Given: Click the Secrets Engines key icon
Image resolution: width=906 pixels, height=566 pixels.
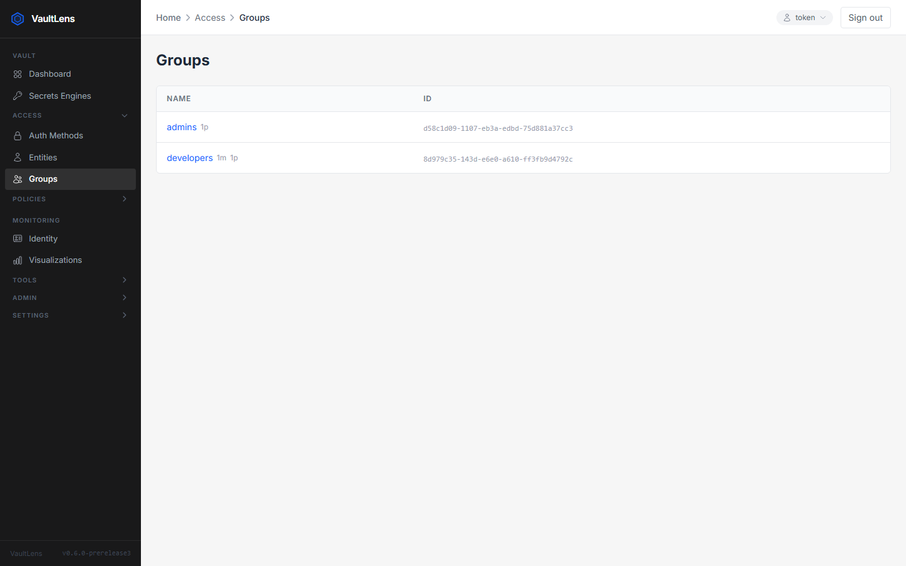Looking at the screenshot, I should point(18,96).
